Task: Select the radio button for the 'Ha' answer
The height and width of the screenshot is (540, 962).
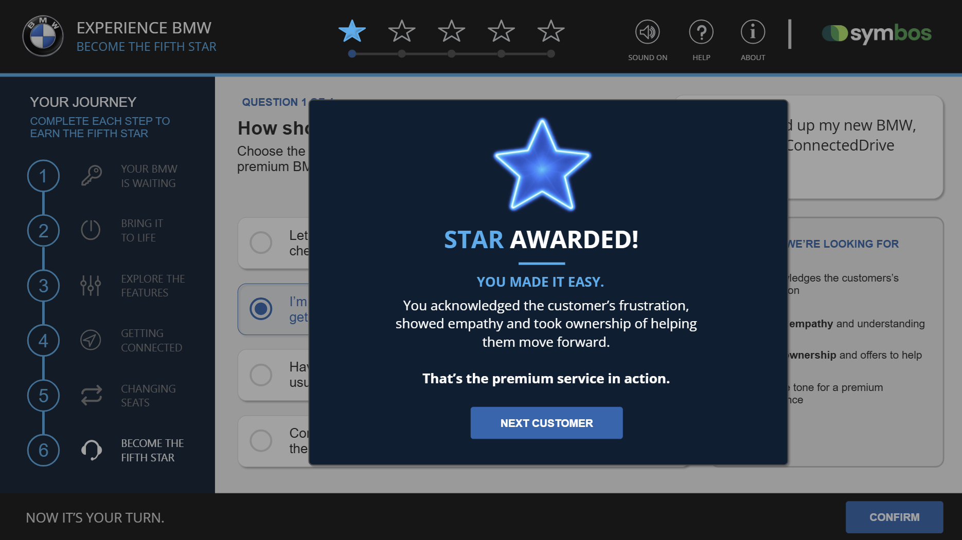Action: [x=261, y=375]
